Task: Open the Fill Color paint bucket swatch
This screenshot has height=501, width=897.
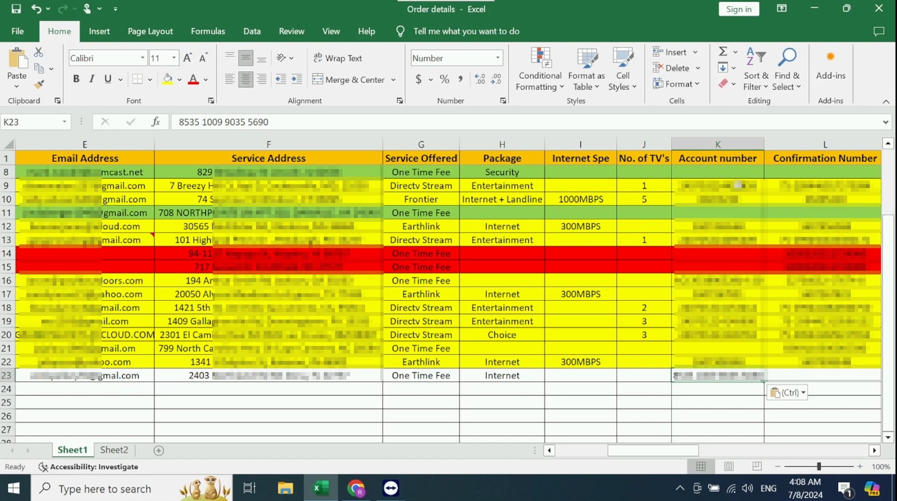Action: (x=167, y=79)
